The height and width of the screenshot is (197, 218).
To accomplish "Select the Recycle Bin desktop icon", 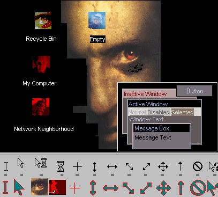I will [x=43, y=20].
